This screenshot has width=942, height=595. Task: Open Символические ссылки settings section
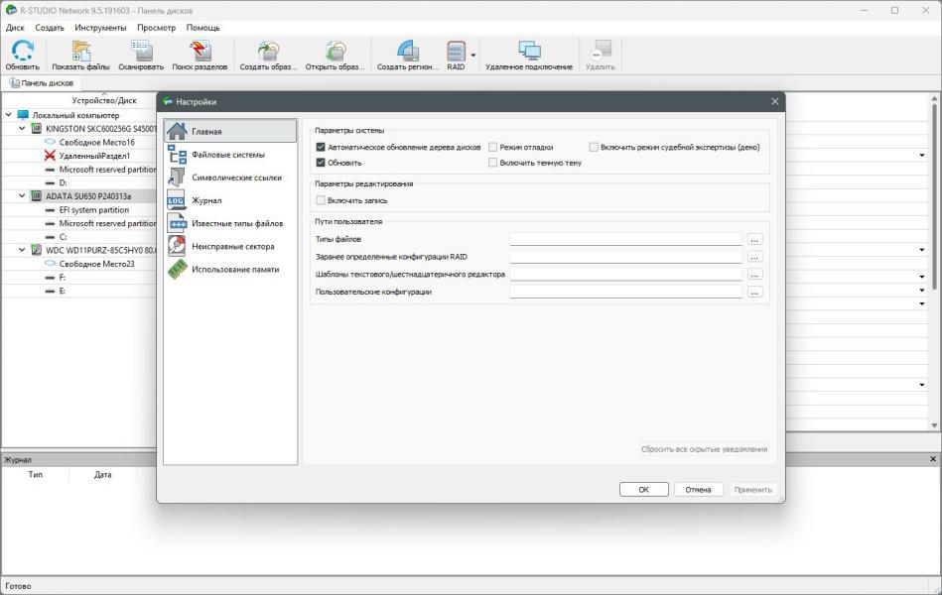pos(236,178)
